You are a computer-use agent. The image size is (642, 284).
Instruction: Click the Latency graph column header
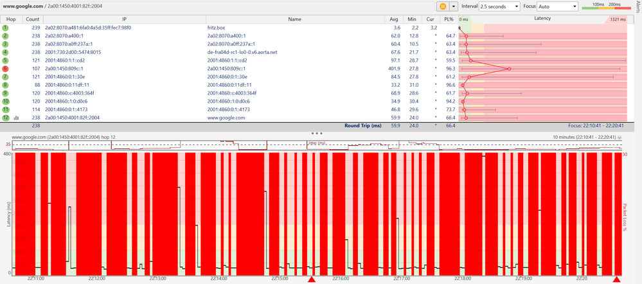tap(542, 19)
